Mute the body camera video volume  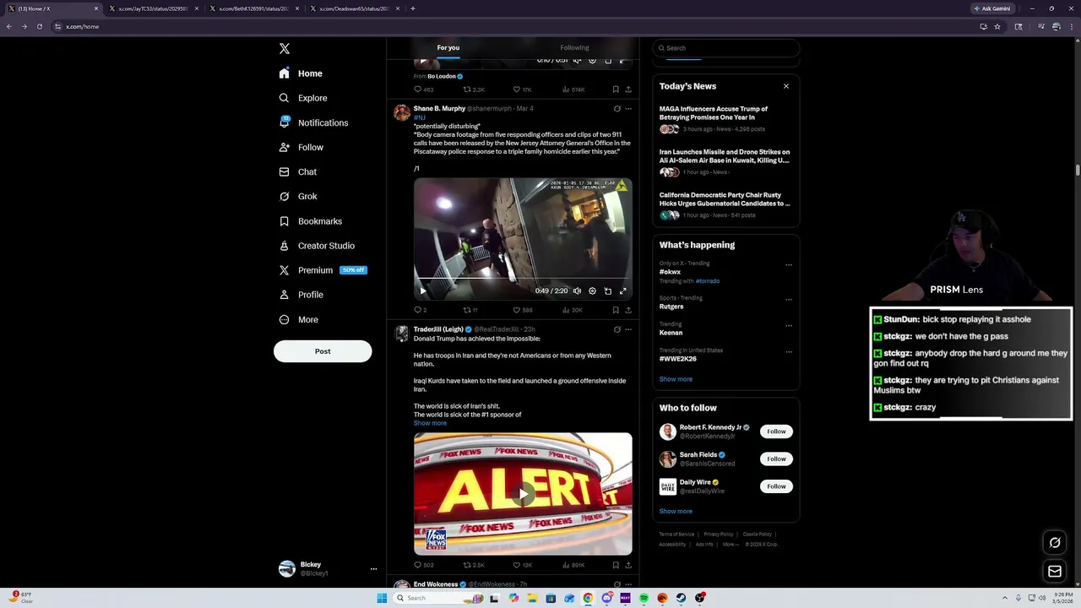pos(577,290)
